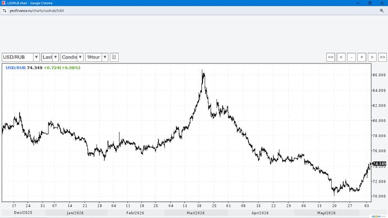Move chart back with < button

coord(341,57)
